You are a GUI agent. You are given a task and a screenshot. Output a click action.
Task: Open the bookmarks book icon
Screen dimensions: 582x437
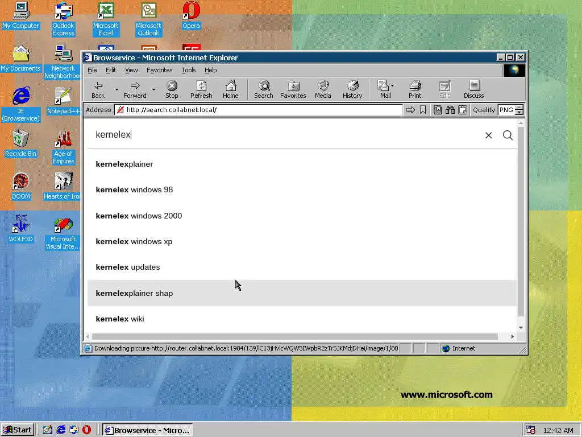(x=438, y=110)
